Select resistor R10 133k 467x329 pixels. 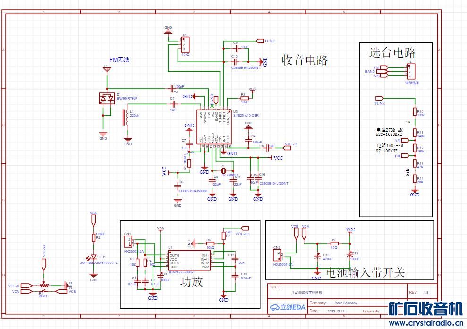tap(415, 112)
